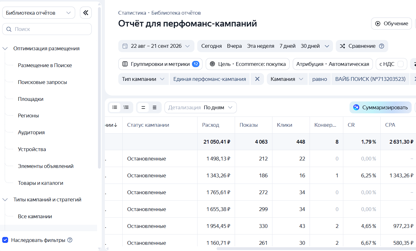Click the target icon in Цель

tap(213, 64)
